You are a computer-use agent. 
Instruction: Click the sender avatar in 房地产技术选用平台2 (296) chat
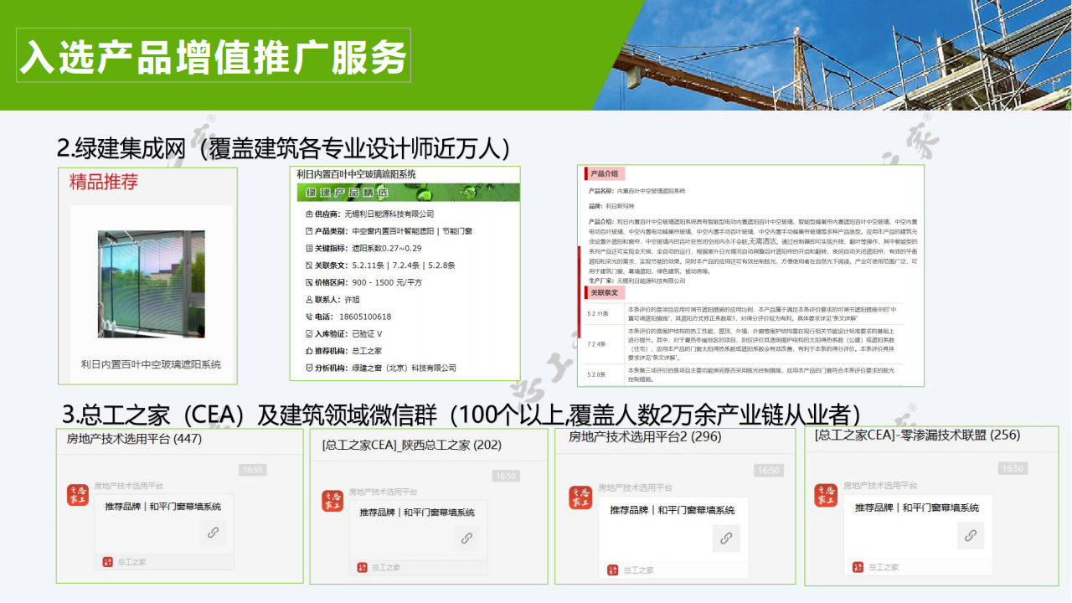pyautogui.click(x=580, y=497)
